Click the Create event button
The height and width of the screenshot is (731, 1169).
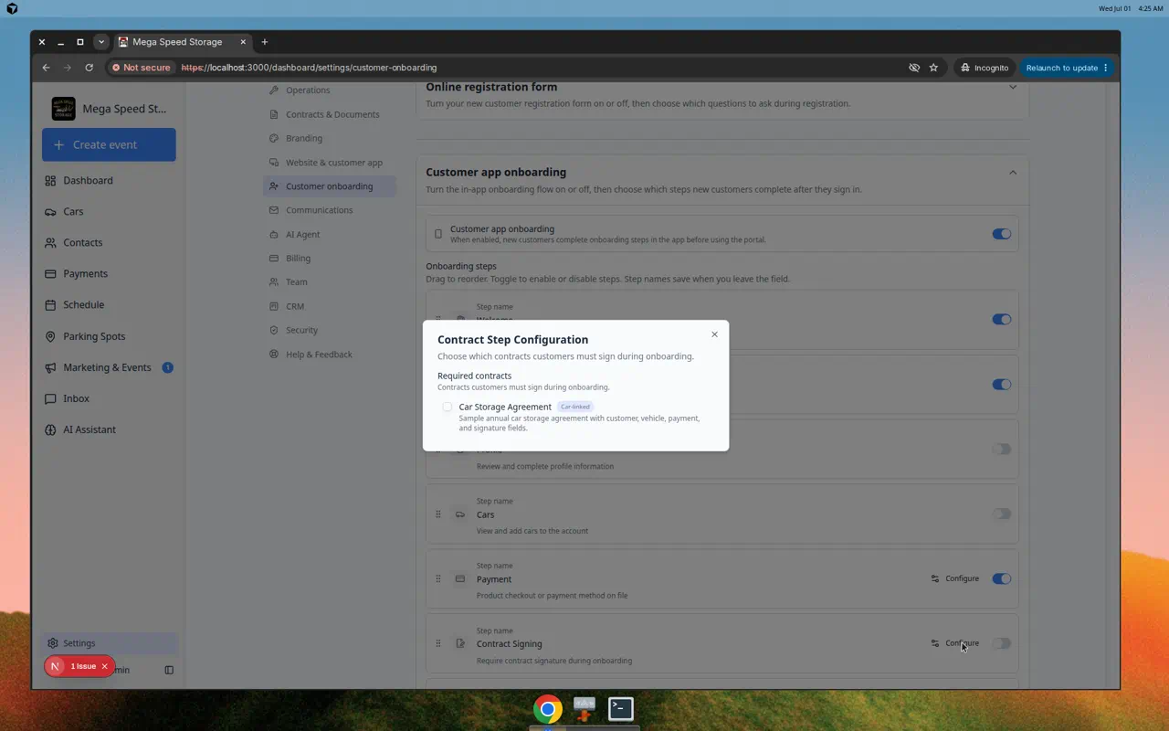[x=109, y=144]
